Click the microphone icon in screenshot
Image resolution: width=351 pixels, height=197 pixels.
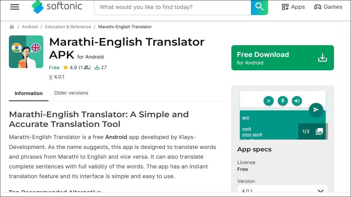click(x=283, y=101)
